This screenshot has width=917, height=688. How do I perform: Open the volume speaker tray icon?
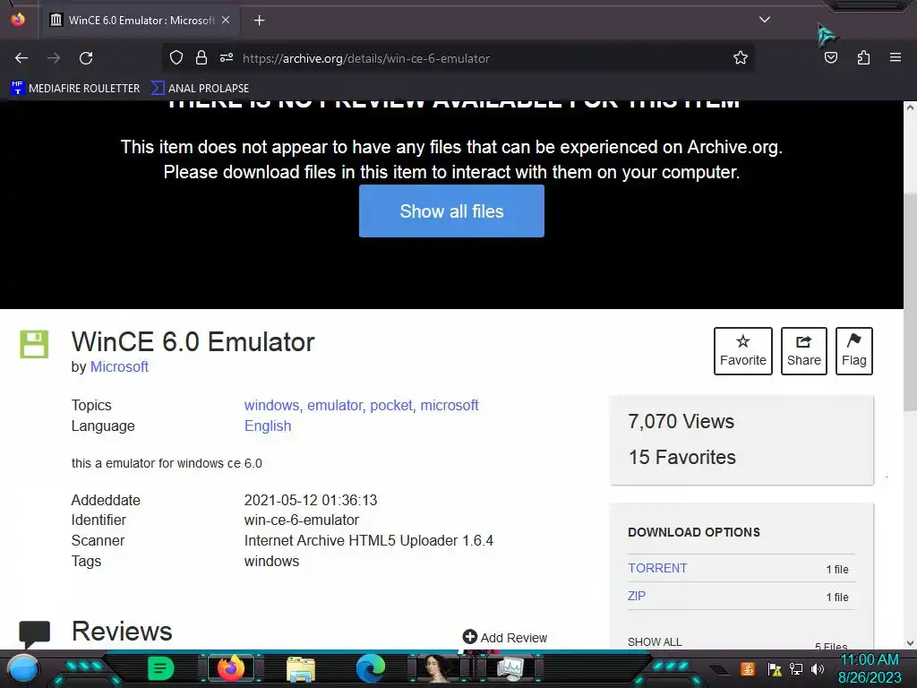point(817,668)
